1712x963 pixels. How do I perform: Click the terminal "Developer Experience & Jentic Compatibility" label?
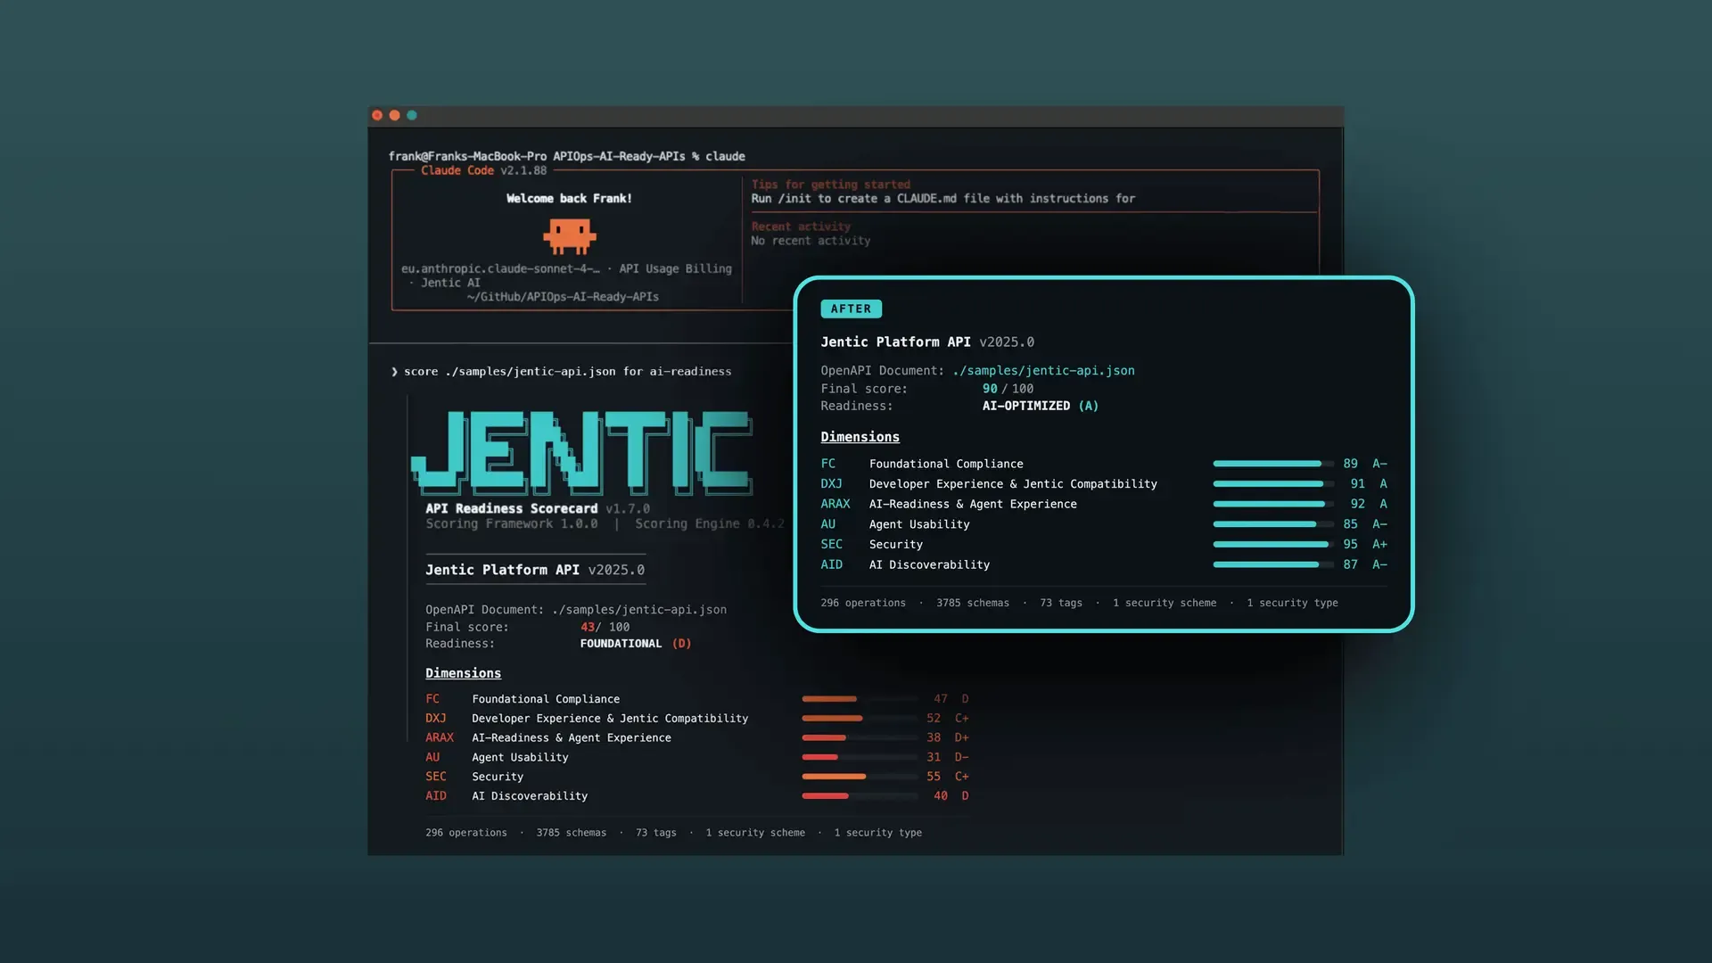pos(610,719)
